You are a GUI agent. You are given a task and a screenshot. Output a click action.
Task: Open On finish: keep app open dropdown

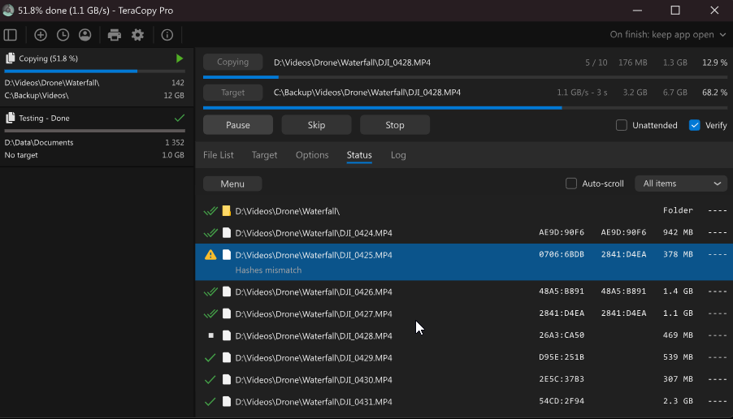pos(668,35)
